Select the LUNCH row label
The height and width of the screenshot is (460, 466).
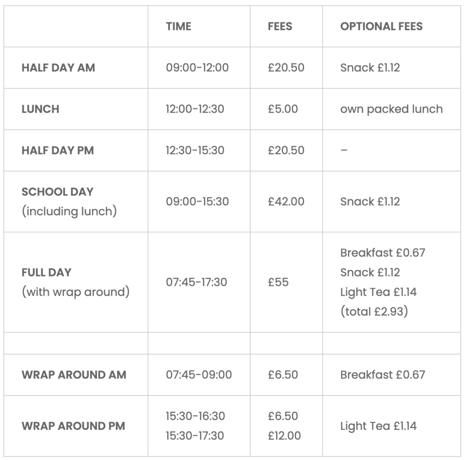coord(41,109)
